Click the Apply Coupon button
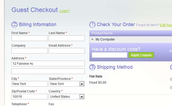This screenshot has width=172, height=106. pos(141,55)
